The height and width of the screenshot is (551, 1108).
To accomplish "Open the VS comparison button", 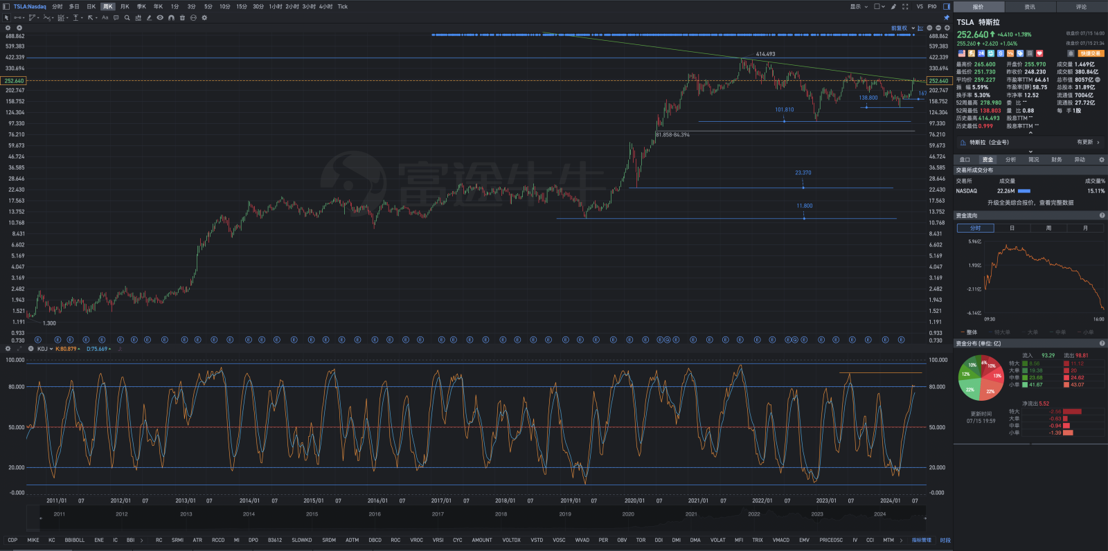I will pyautogui.click(x=920, y=6).
